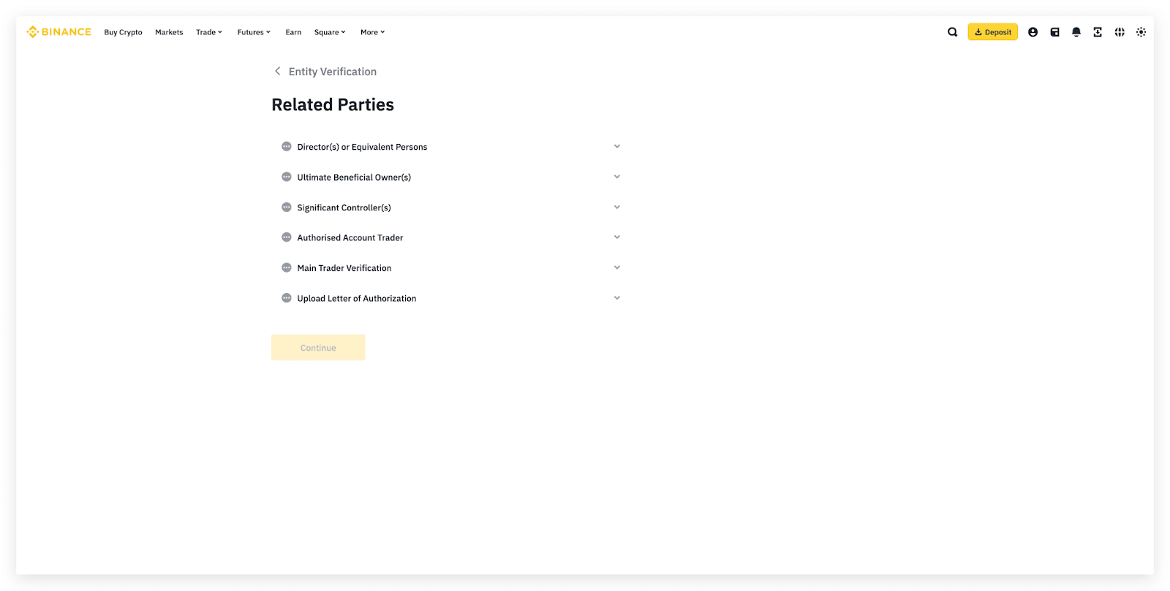The width and height of the screenshot is (1170, 591).
Task: Open the Square dropdown menu
Action: [x=330, y=32]
